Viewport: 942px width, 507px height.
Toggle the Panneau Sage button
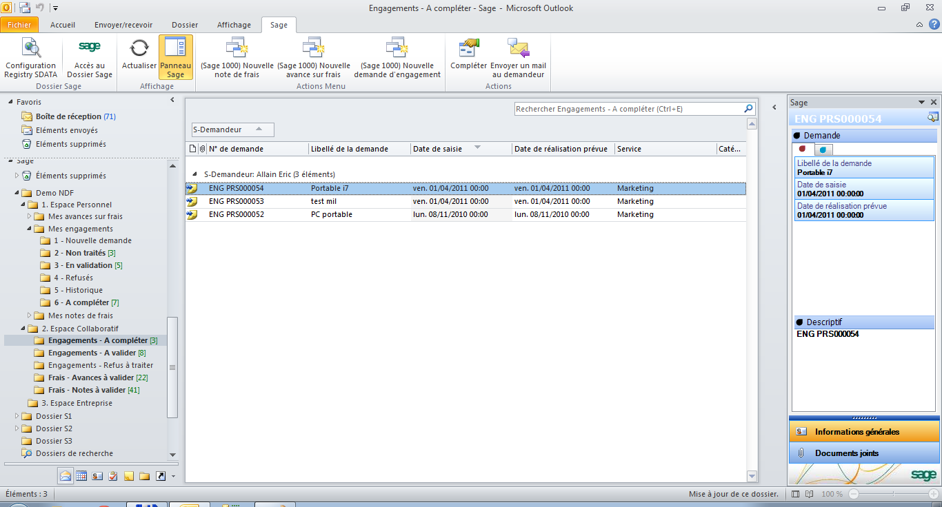176,58
